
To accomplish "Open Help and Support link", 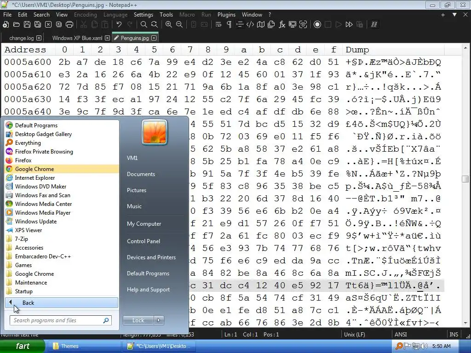I will pos(149,290).
